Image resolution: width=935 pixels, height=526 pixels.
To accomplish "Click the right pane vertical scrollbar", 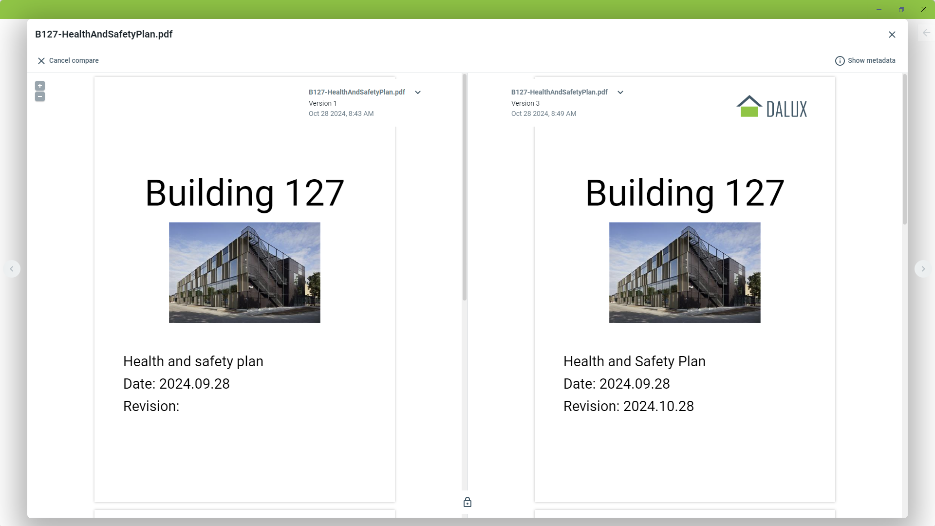I will (x=904, y=150).
